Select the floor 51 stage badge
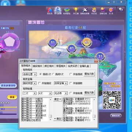The width and height of the screenshot is (132, 132). click(52, 43)
